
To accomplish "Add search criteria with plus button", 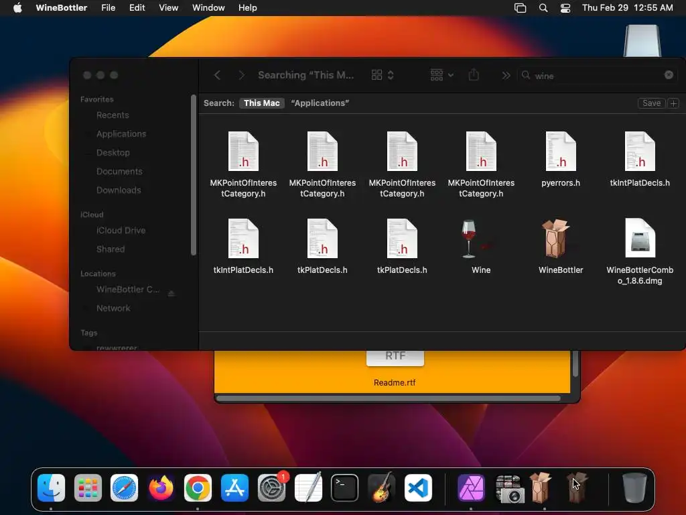I will pyautogui.click(x=674, y=103).
